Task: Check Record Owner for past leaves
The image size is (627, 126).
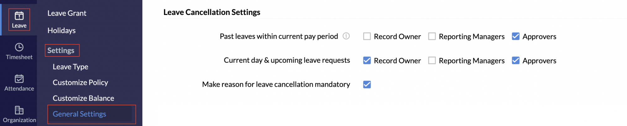Action: coord(367,36)
